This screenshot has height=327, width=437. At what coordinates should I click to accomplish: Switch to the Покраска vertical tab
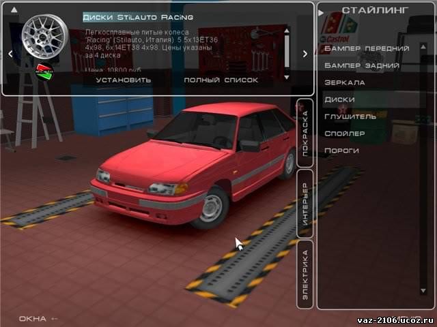305,133
